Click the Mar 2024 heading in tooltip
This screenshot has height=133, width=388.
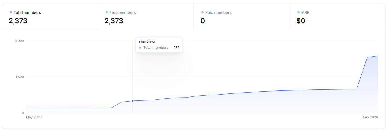click(147, 42)
